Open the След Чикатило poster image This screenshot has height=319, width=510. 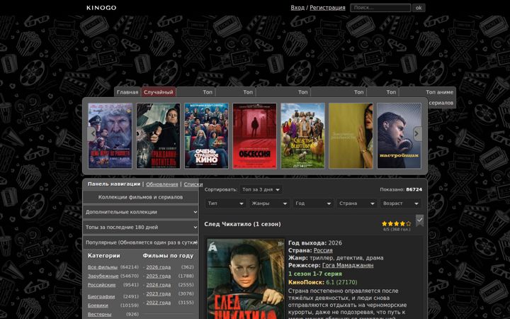coord(246,279)
